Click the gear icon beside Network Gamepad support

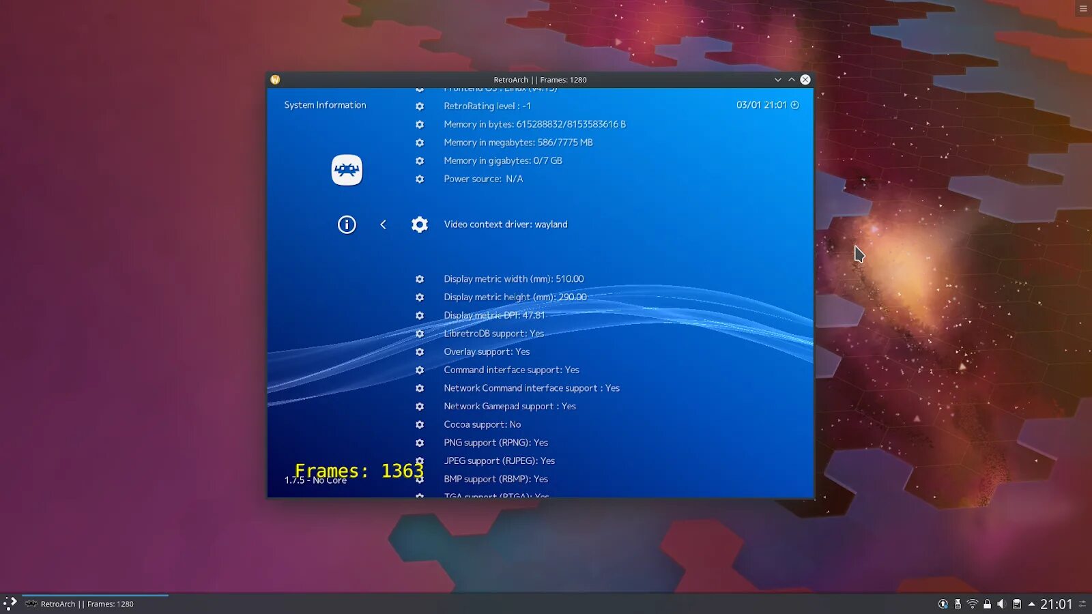(x=420, y=407)
